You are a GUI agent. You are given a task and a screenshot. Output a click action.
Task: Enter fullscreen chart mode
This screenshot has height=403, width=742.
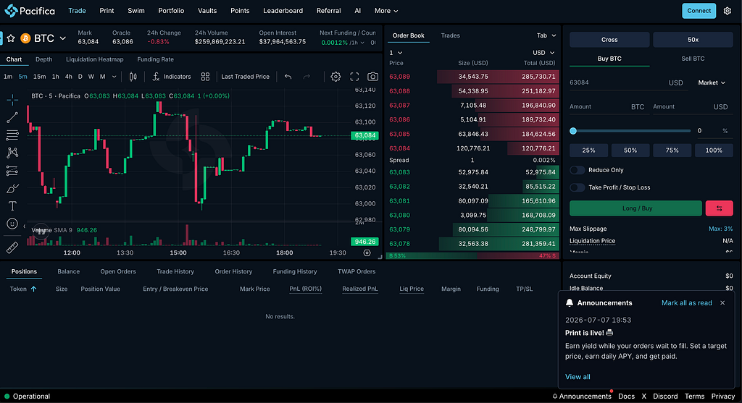pos(354,77)
